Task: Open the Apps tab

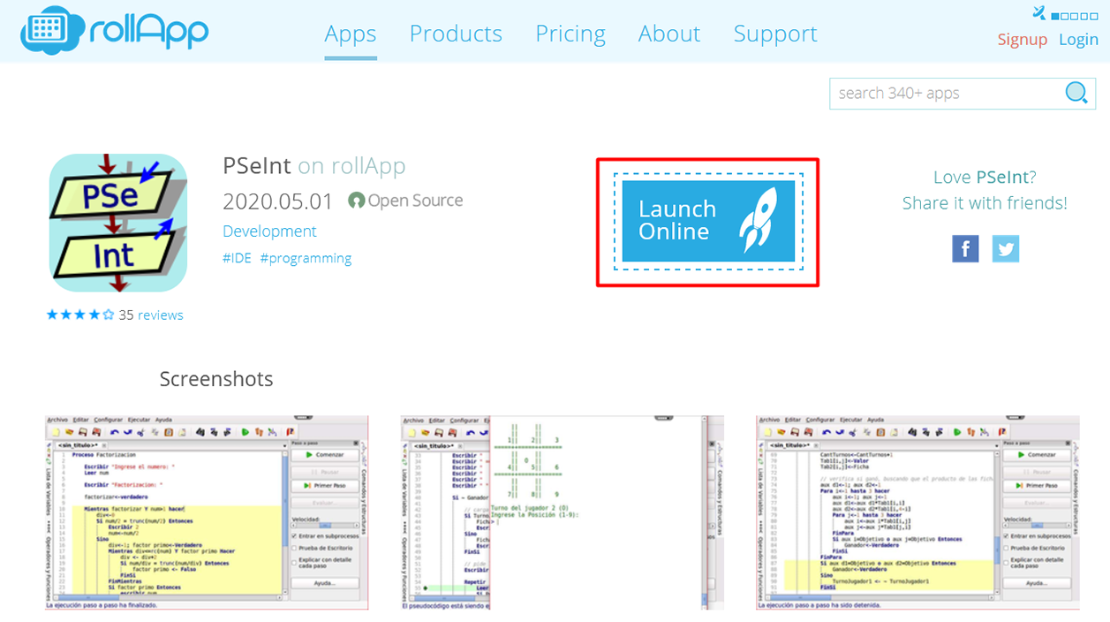Action: coord(351,34)
